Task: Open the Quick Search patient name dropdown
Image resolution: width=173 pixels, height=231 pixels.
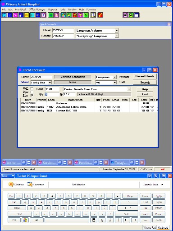Action: pos(117,36)
